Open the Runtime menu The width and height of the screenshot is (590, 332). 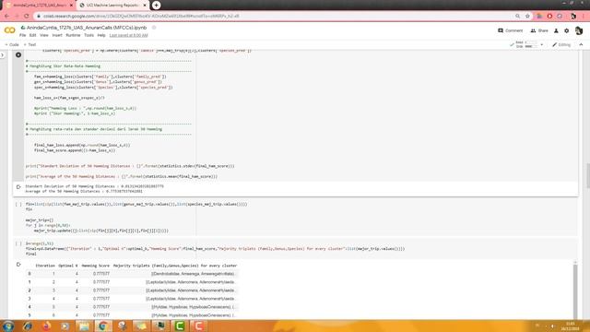click(x=73, y=35)
